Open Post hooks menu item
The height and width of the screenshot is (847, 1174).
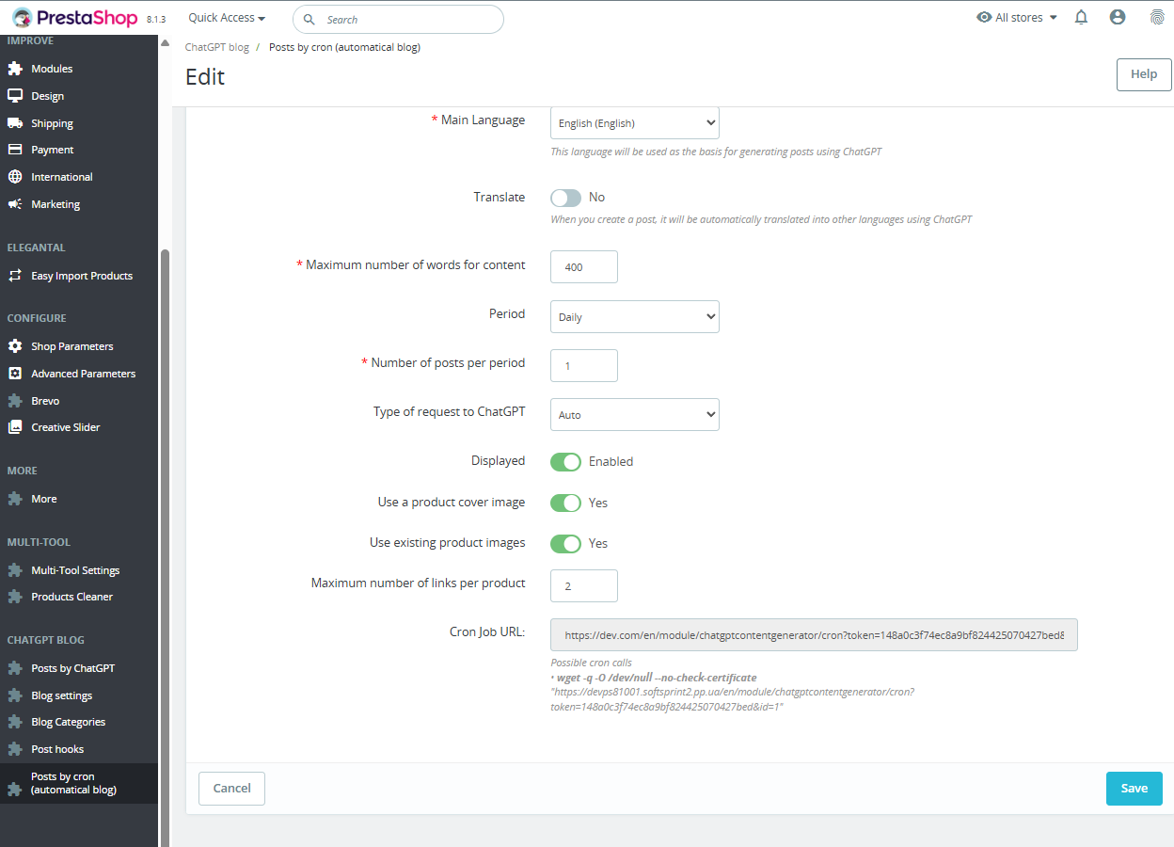(57, 749)
